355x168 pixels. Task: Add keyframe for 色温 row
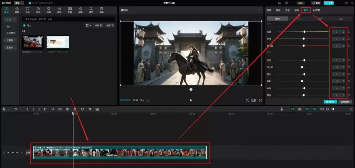click(349, 32)
